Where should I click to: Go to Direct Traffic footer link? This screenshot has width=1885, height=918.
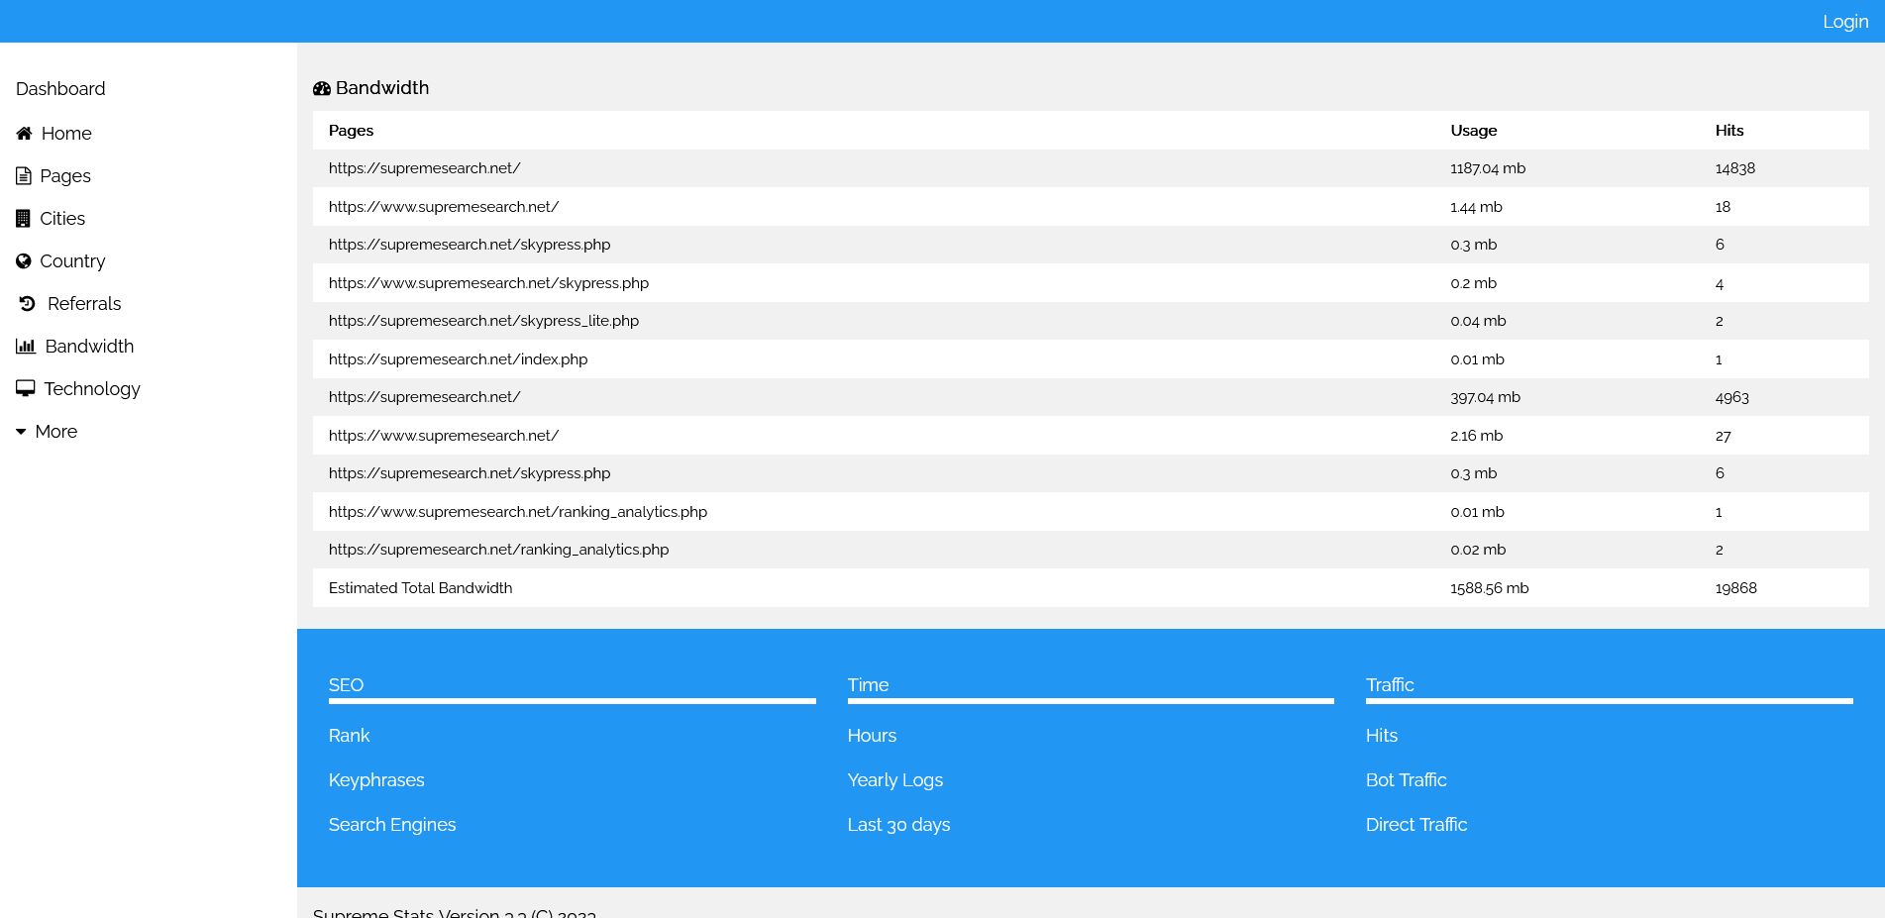[x=1415, y=825]
